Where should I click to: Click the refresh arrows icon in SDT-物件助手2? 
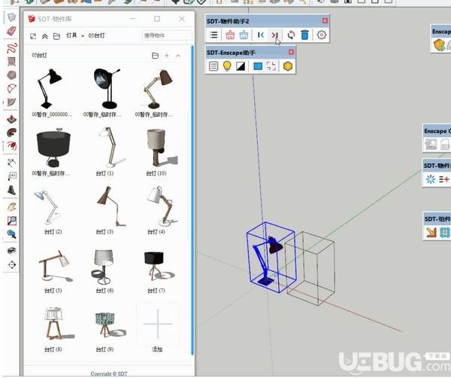click(x=291, y=35)
